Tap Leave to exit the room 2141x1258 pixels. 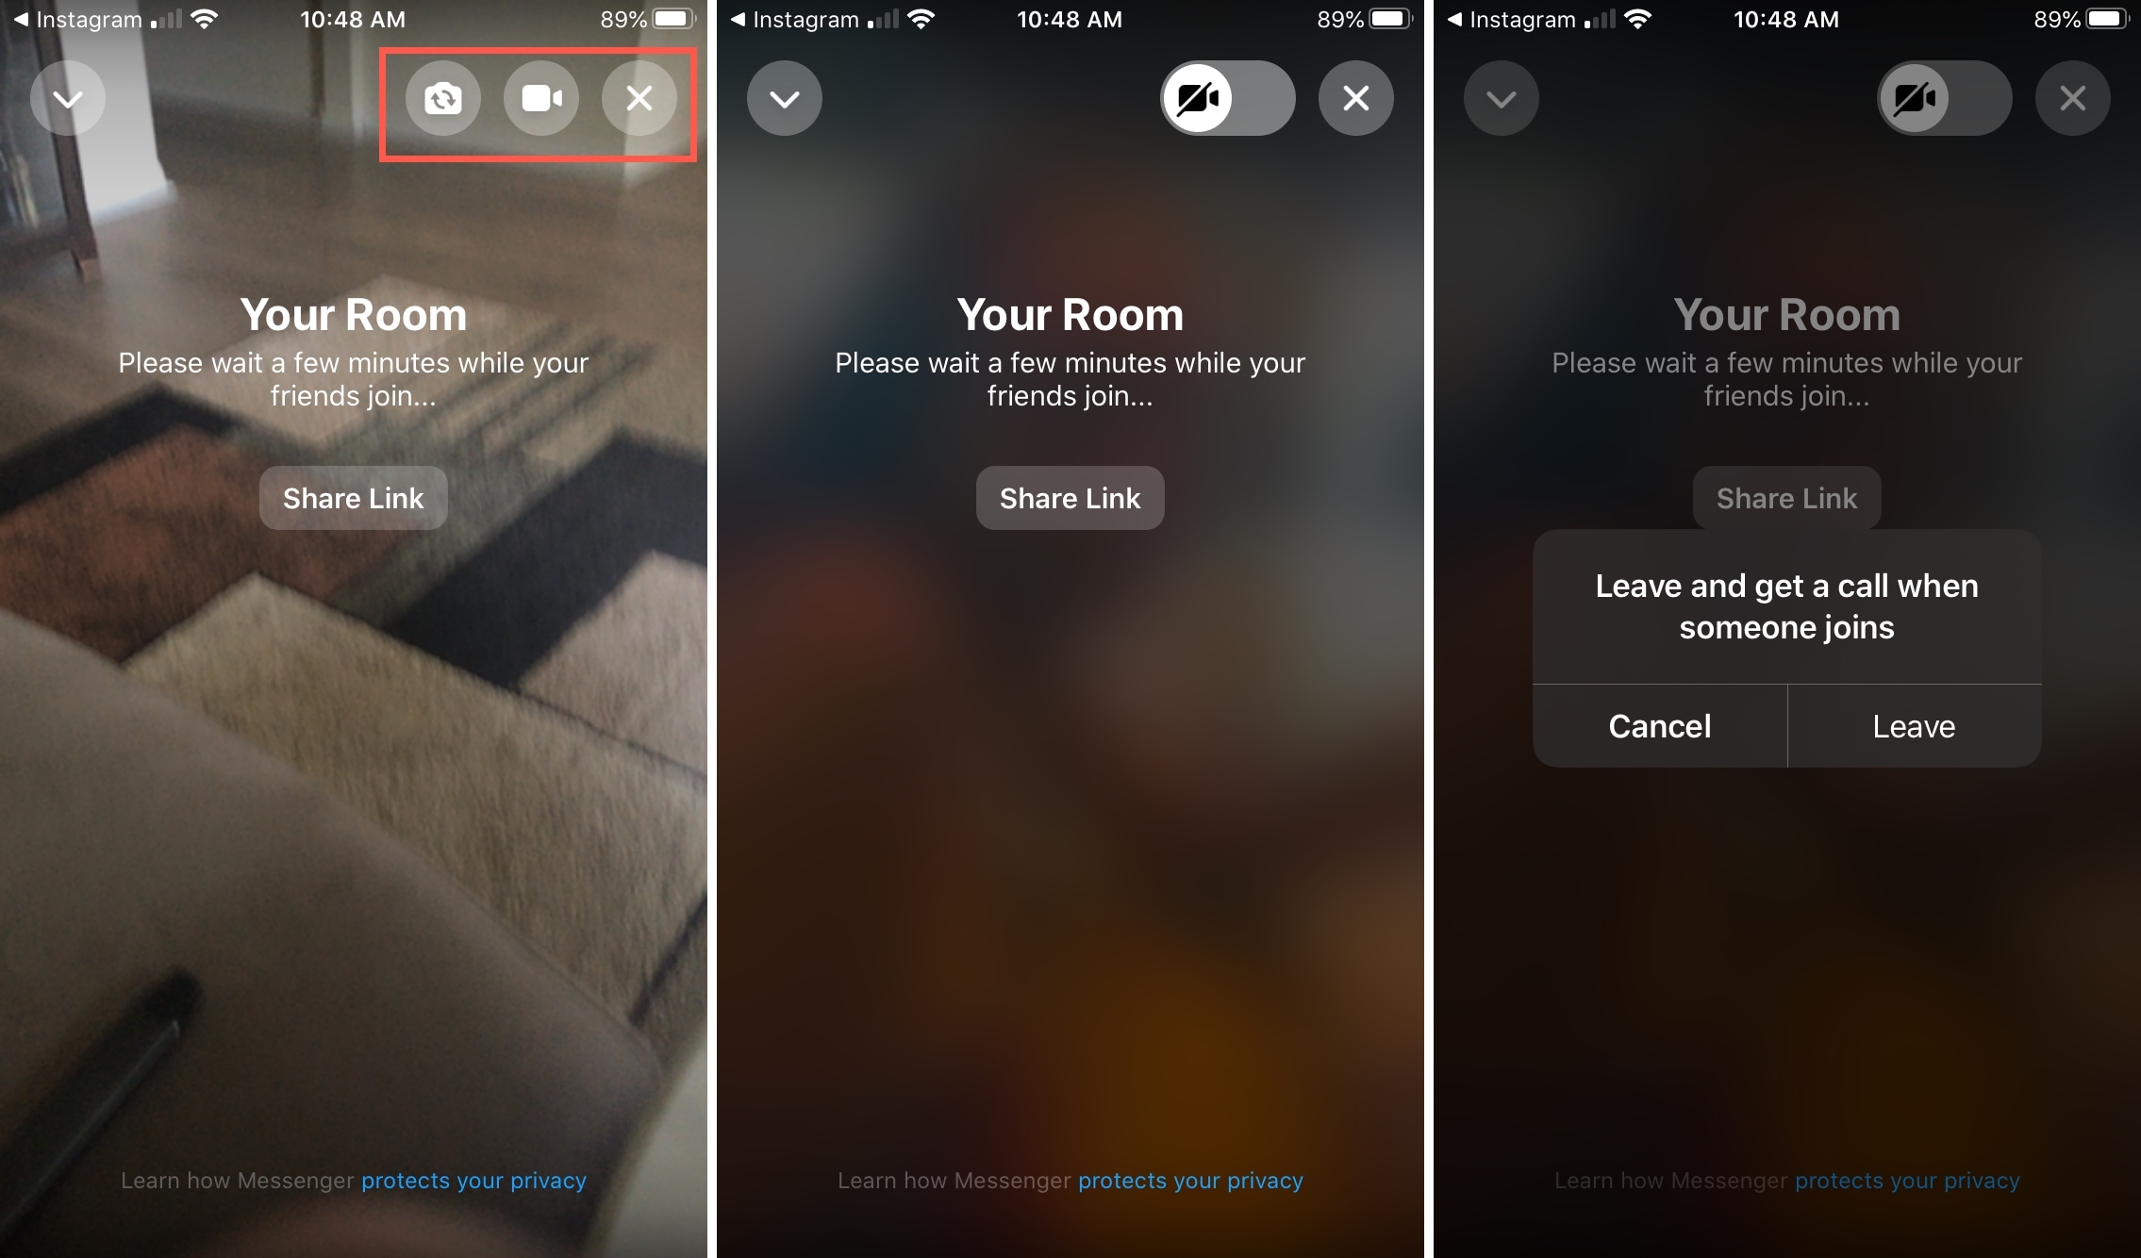[x=1914, y=726]
